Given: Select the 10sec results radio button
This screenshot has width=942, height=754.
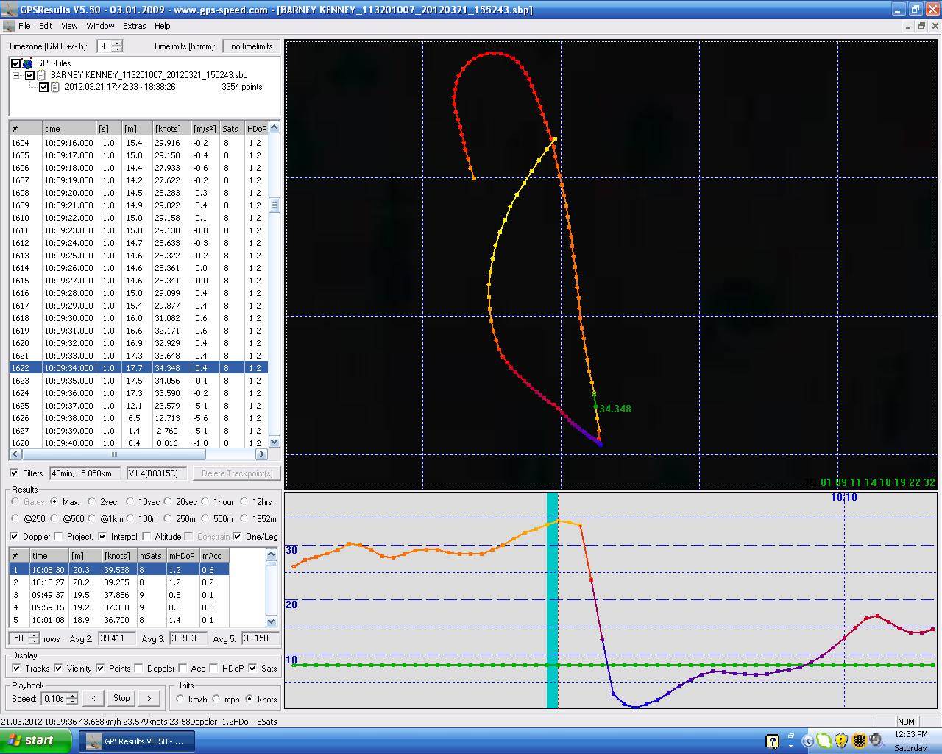Looking at the screenshot, I should point(130,502).
